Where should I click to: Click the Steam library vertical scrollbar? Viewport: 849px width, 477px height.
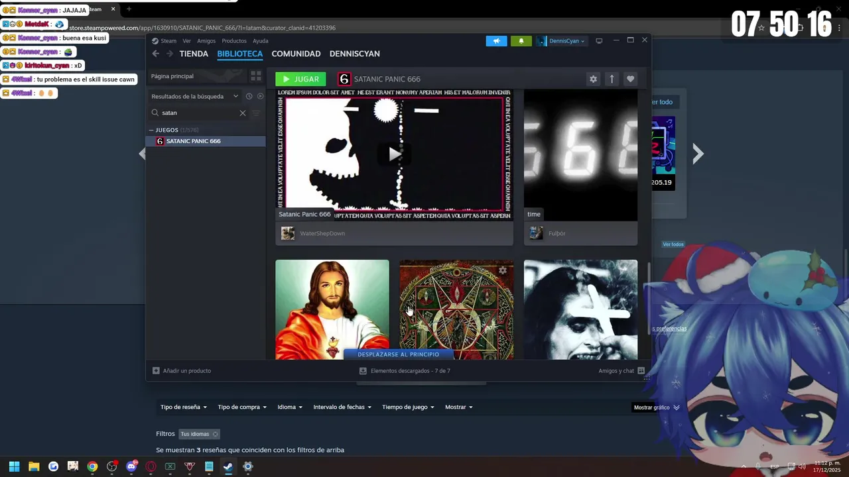(649, 298)
